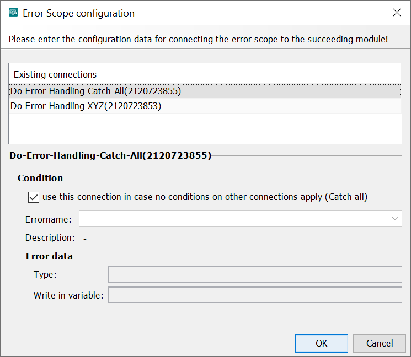The width and height of the screenshot is (411, 357).
Task: Click the Error data Type field
Action: [254, 274]
